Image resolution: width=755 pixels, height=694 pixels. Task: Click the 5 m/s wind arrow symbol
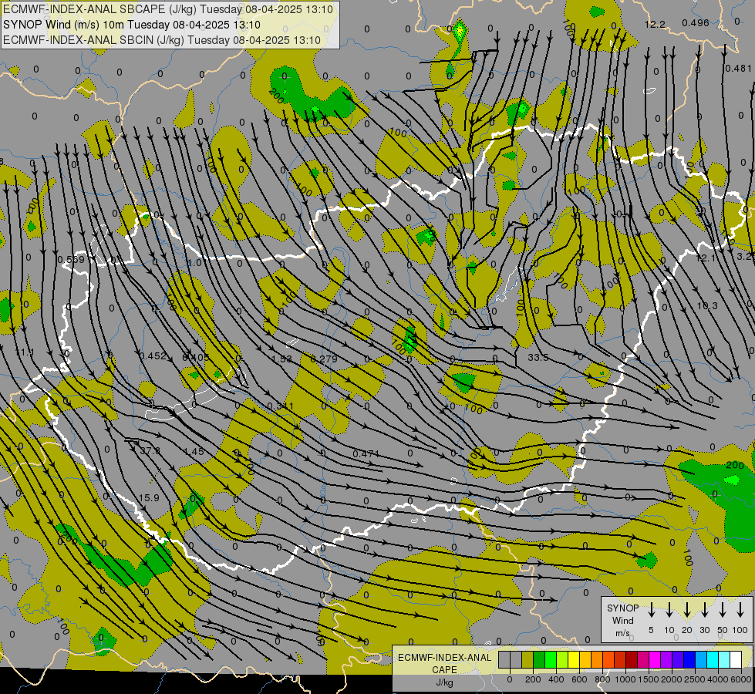click(651, 610)
